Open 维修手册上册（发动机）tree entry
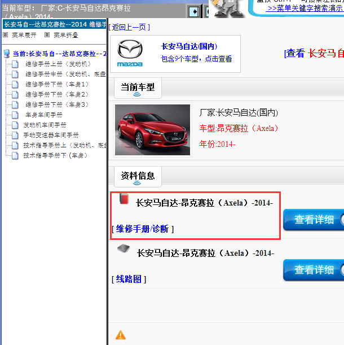This screenshot has width=344, height=345. [x=58, y=64]
